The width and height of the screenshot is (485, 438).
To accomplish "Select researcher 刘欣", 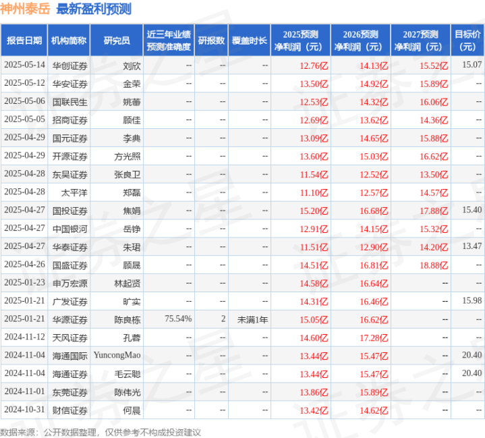I will tap(132, 66).
